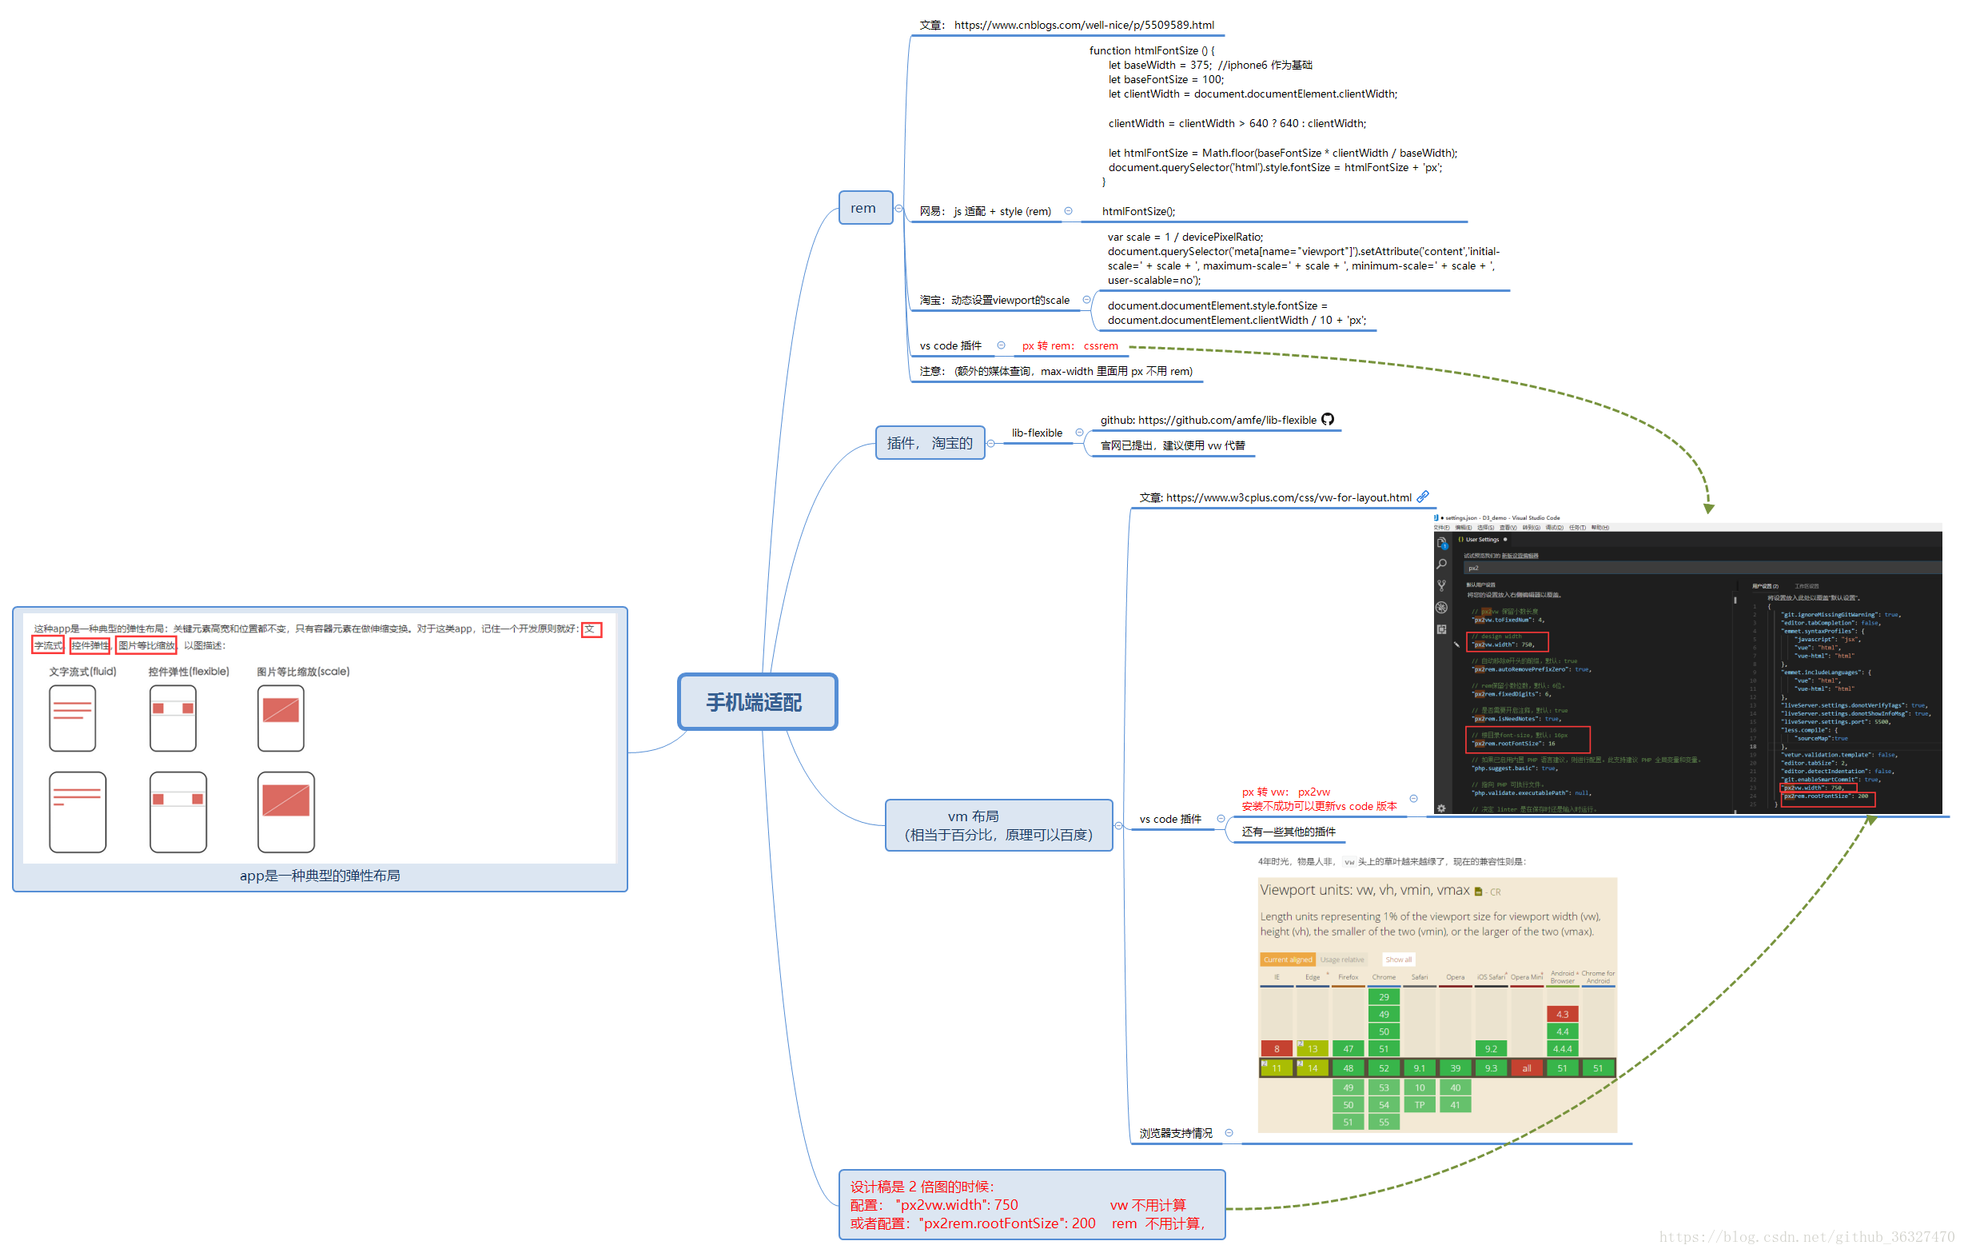Click the Chrome 52 current-version cell
The image size is (1964, 1253).
1384,1068
